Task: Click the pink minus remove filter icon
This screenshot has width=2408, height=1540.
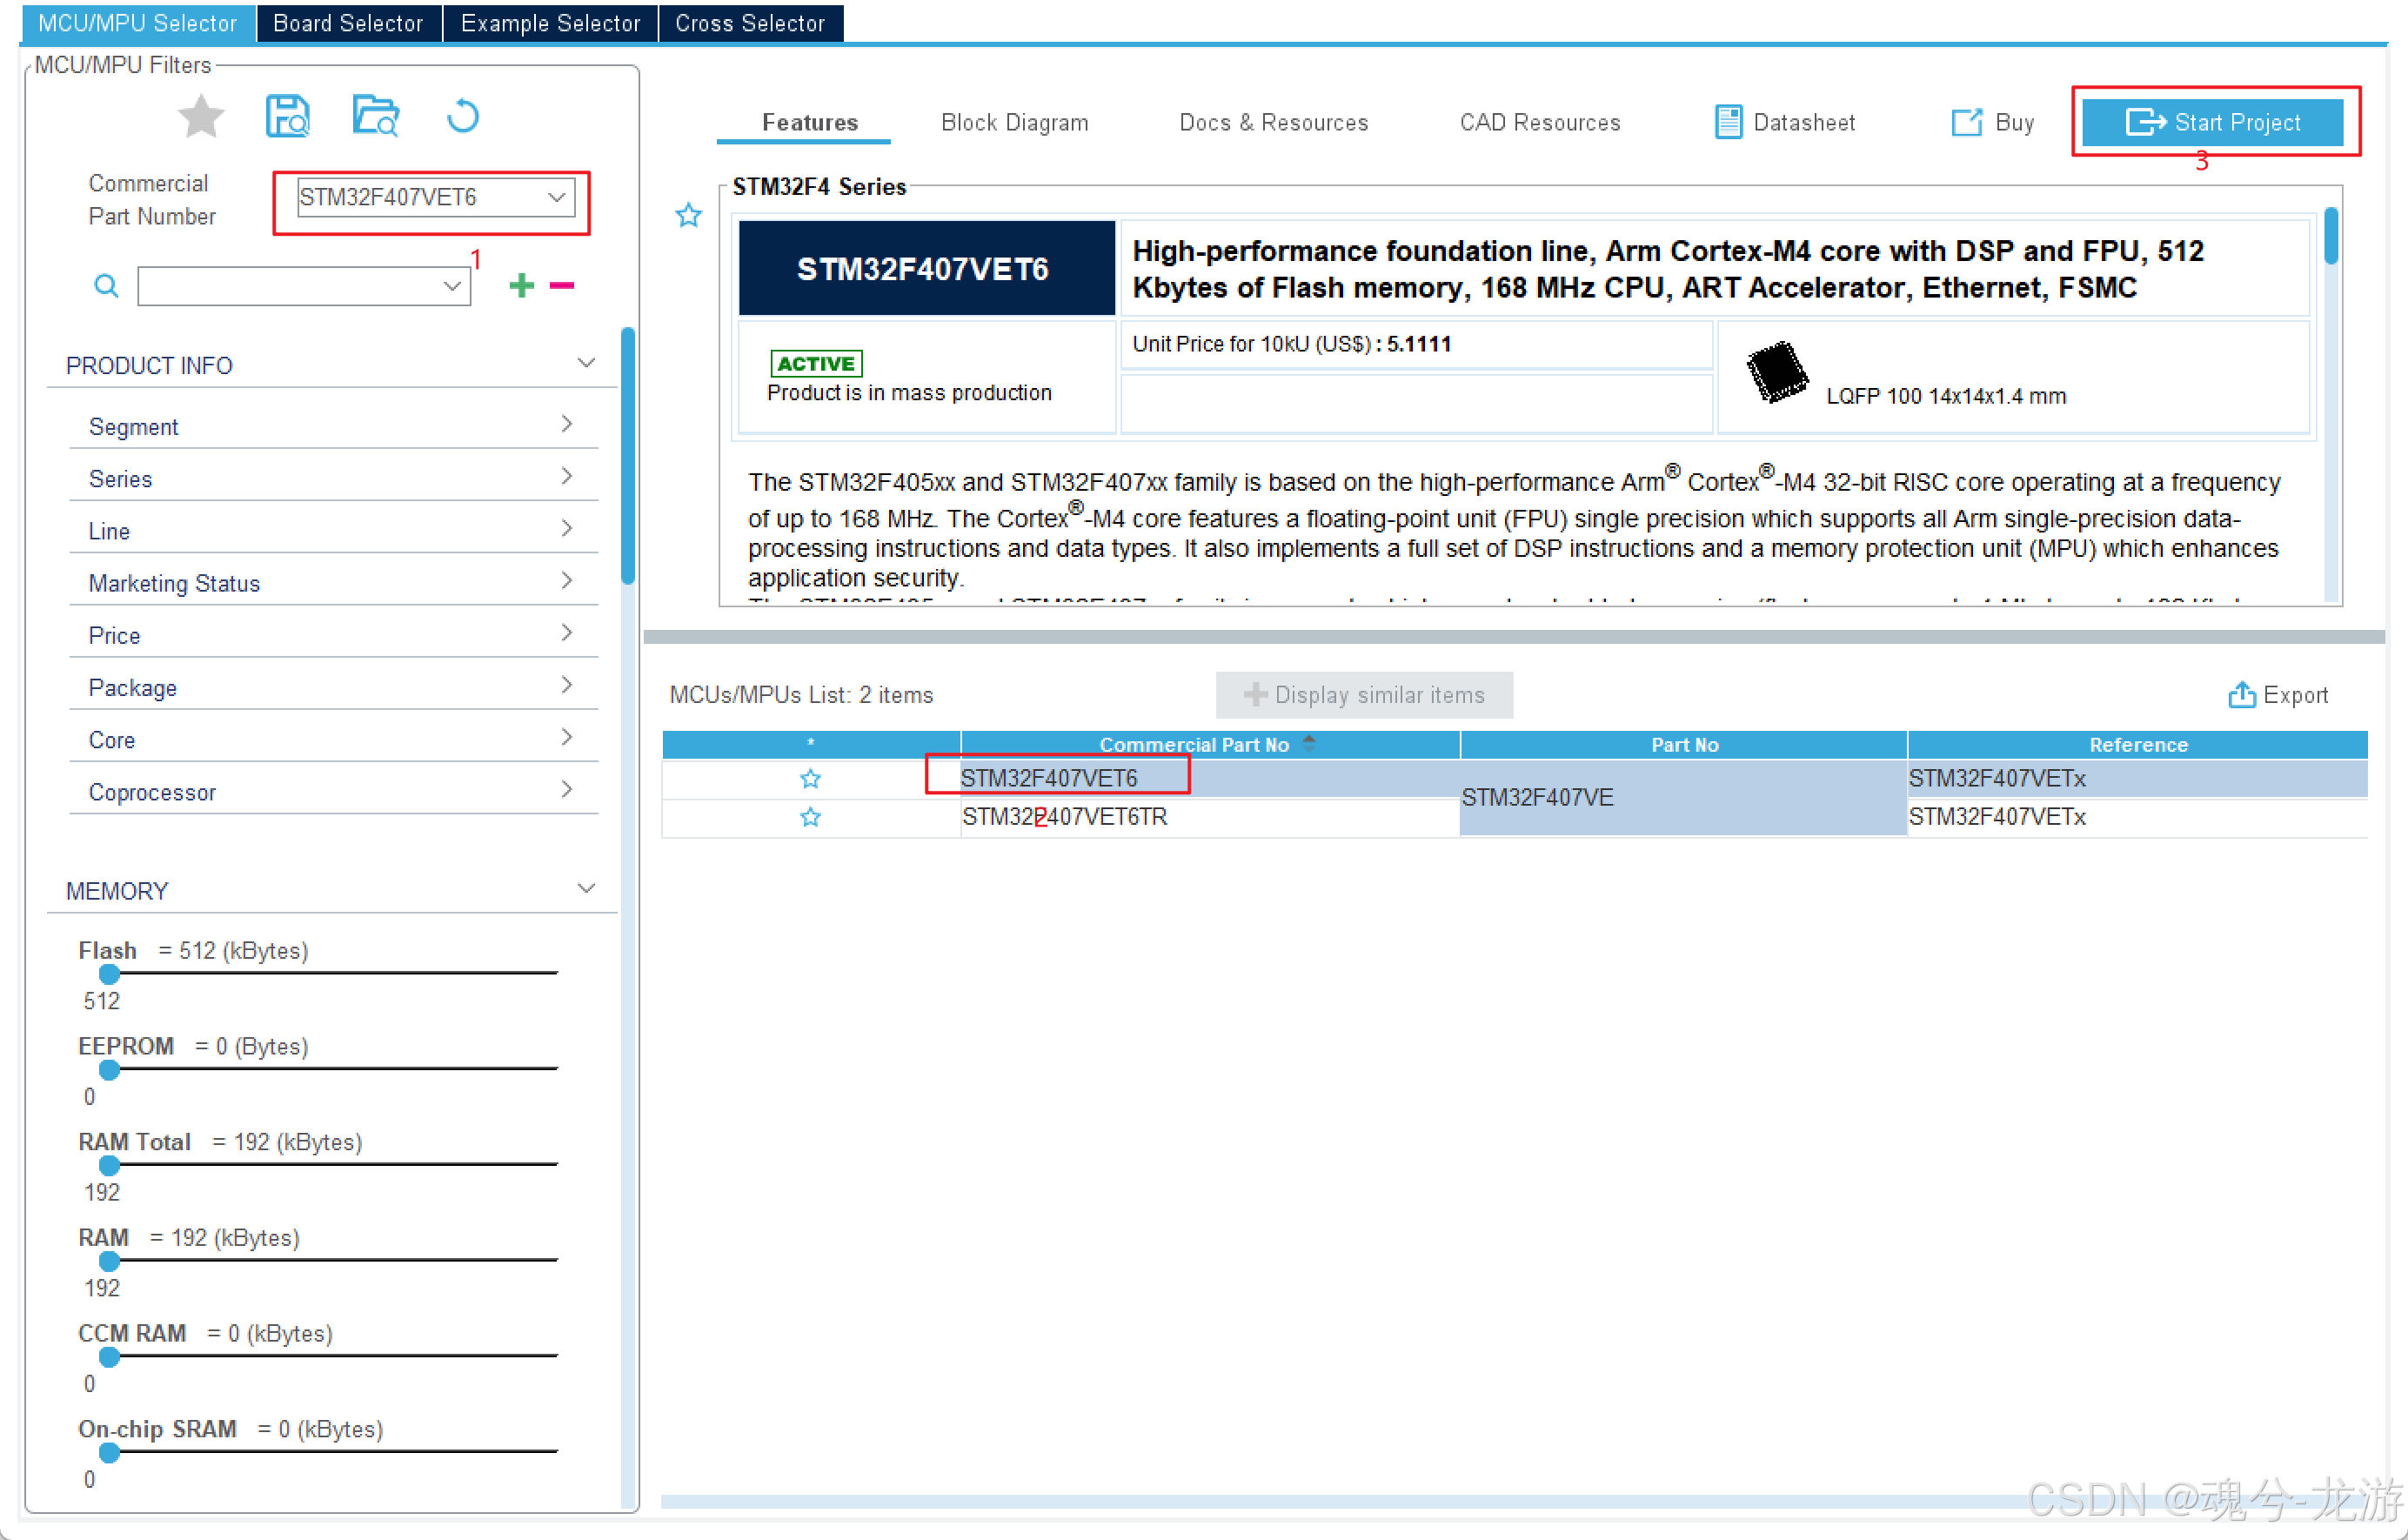Action: point(562,286)
